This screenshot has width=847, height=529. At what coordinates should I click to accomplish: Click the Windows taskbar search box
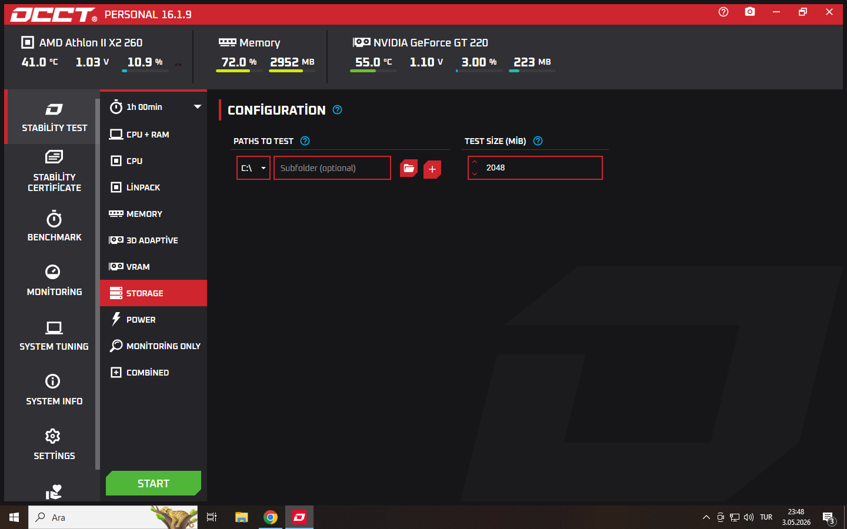(113, 517)
